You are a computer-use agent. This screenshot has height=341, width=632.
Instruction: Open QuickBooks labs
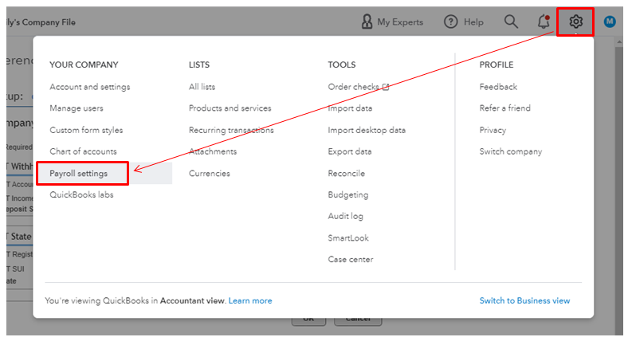point(81,194)
